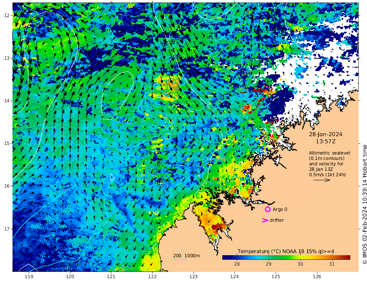Click longitude axis label 122
367x284 pixels.
(x=152, y=277)
